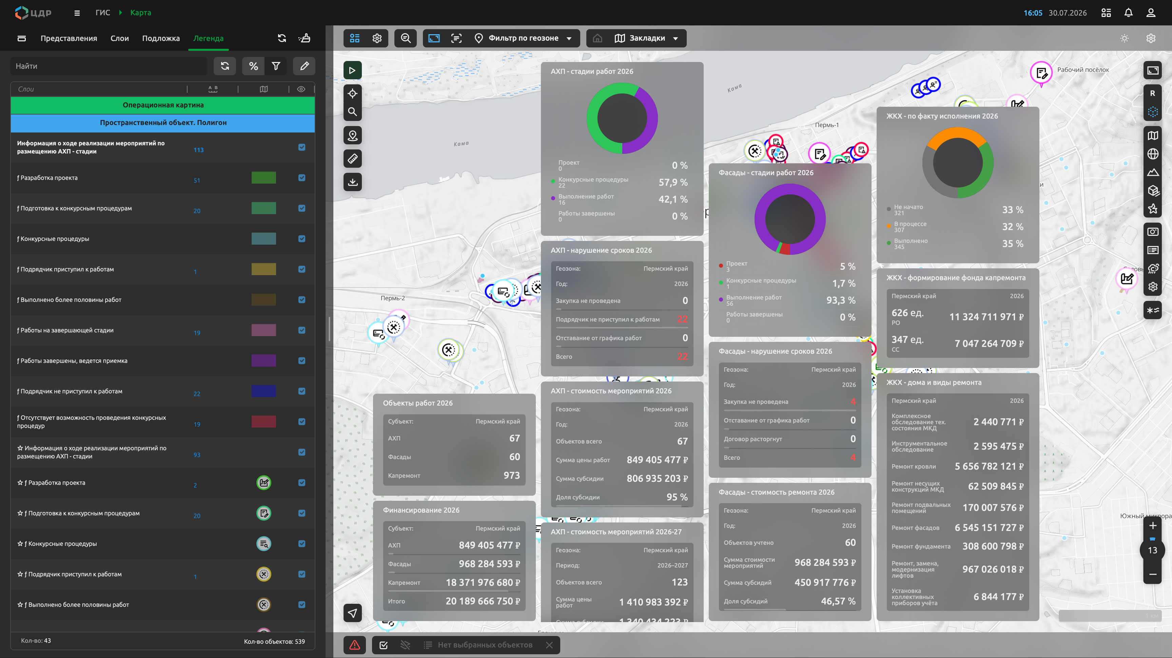Image resolution: width=1172 pixels, height=658 pixels.
Task: Click the warning triangle icon in status bar
Action: [x=354, y=645]
